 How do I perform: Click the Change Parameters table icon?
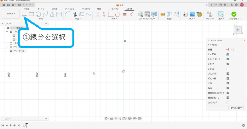click(x=147, y=14)
